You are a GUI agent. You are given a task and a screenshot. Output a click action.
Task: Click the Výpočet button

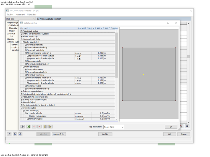43,134
